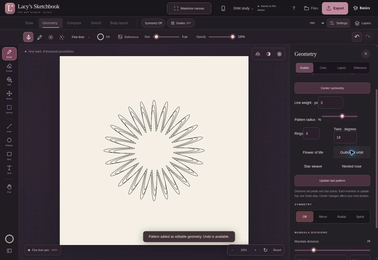Toggle the sidebar panel icon bottom left

coord(9,251)
